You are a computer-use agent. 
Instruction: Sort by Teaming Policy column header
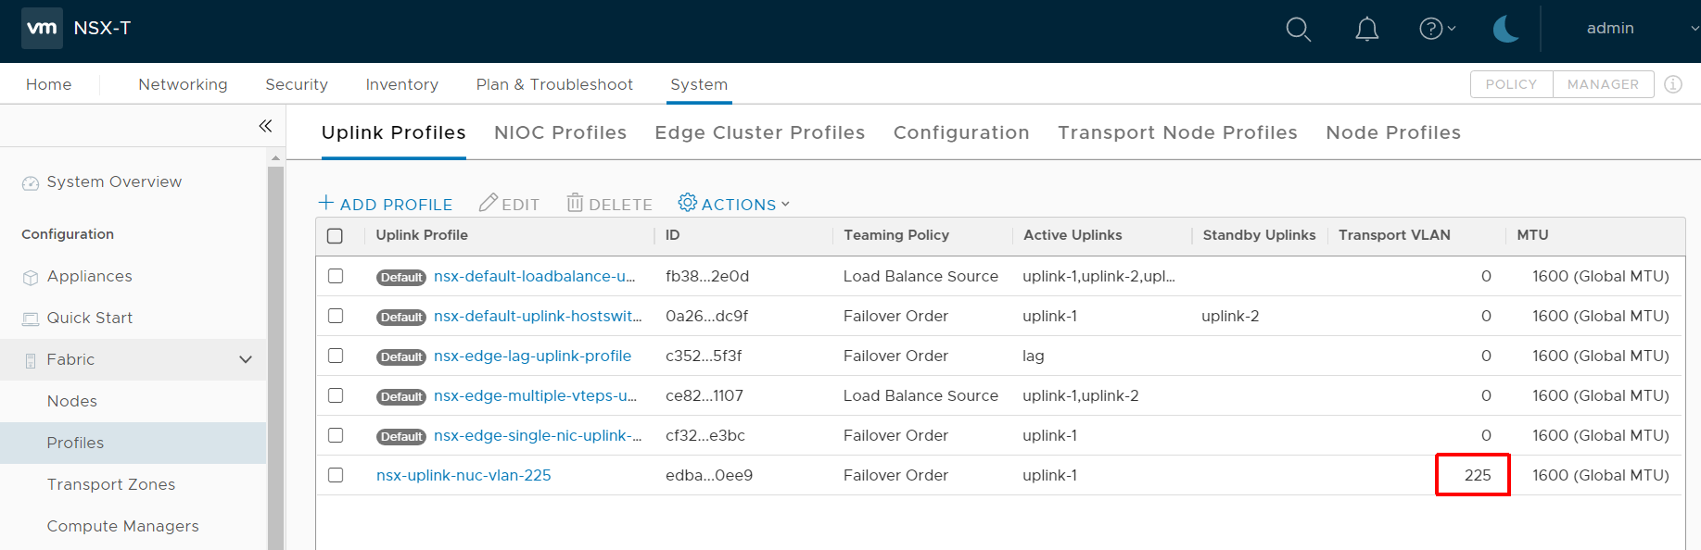tap(896, 235)
